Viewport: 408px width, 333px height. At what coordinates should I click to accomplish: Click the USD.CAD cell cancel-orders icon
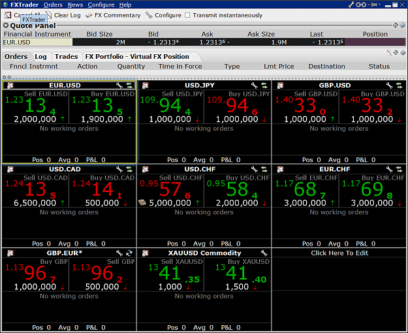tap(10, 169)
